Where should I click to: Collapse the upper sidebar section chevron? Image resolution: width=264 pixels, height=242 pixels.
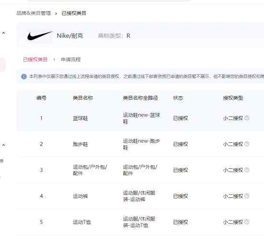coord(3,33)
